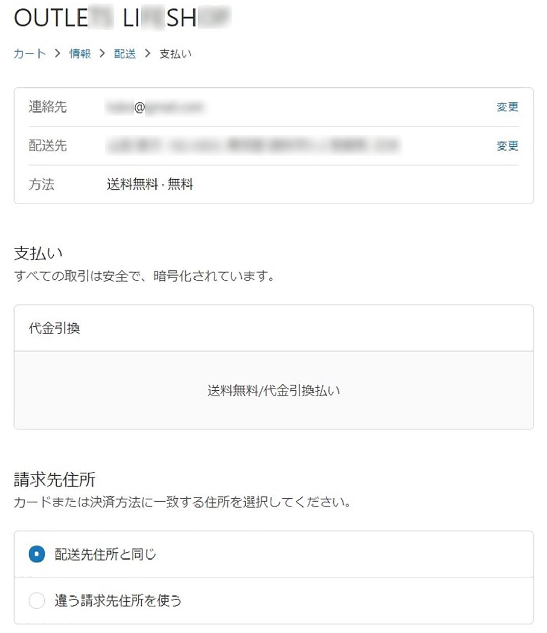Click 変更 for the 配送先 address
Screen dimensions: 547x633
pos(507,146)
